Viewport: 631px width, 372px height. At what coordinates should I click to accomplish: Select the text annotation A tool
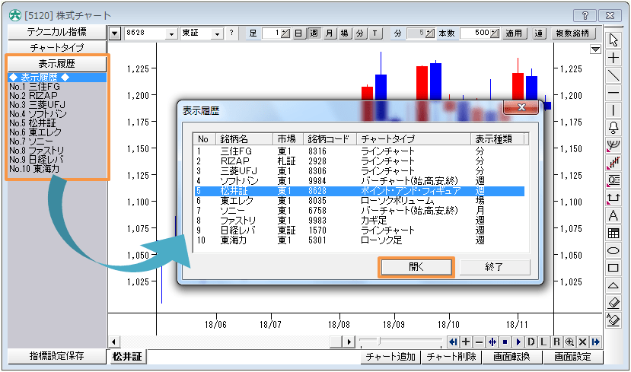pyautogui.click(x=613, y=215)
